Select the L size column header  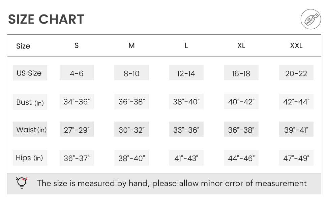[186, 45]
